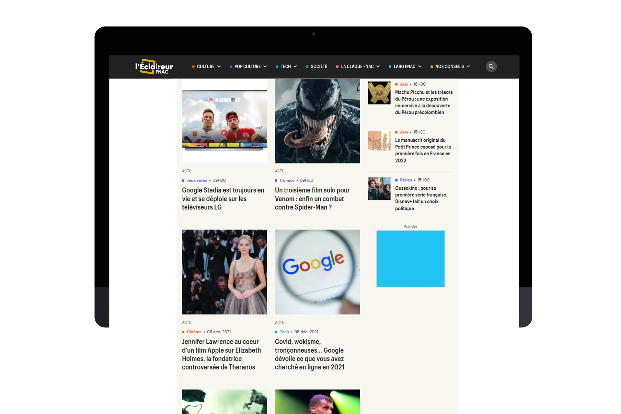
Task: Open the Madden 22 TV thumbnail
Action: 224,121
